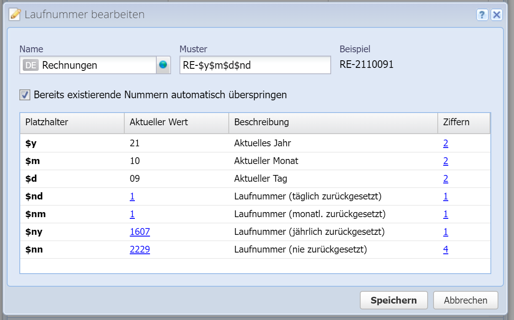Change digits count for $y Aktuelles Jahr

[445, 143]
